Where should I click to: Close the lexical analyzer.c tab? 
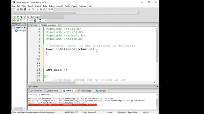click(59, 25)
